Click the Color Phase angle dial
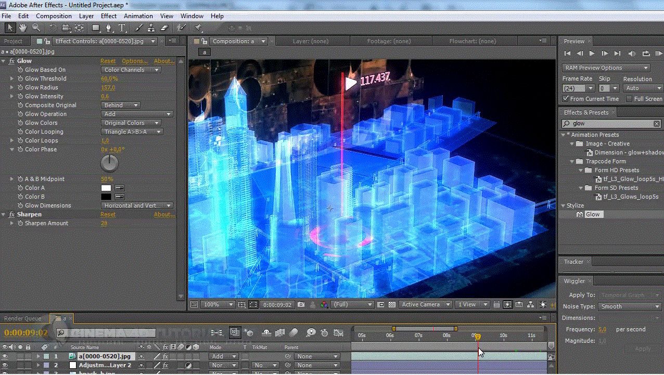The height and width of the screenshot is (375, 664). pyautogui.click(x=109, y=164)
